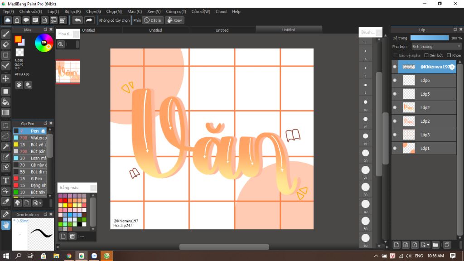Enable the Khóa checkbox

pyautogui.click(x=449, y=55)
